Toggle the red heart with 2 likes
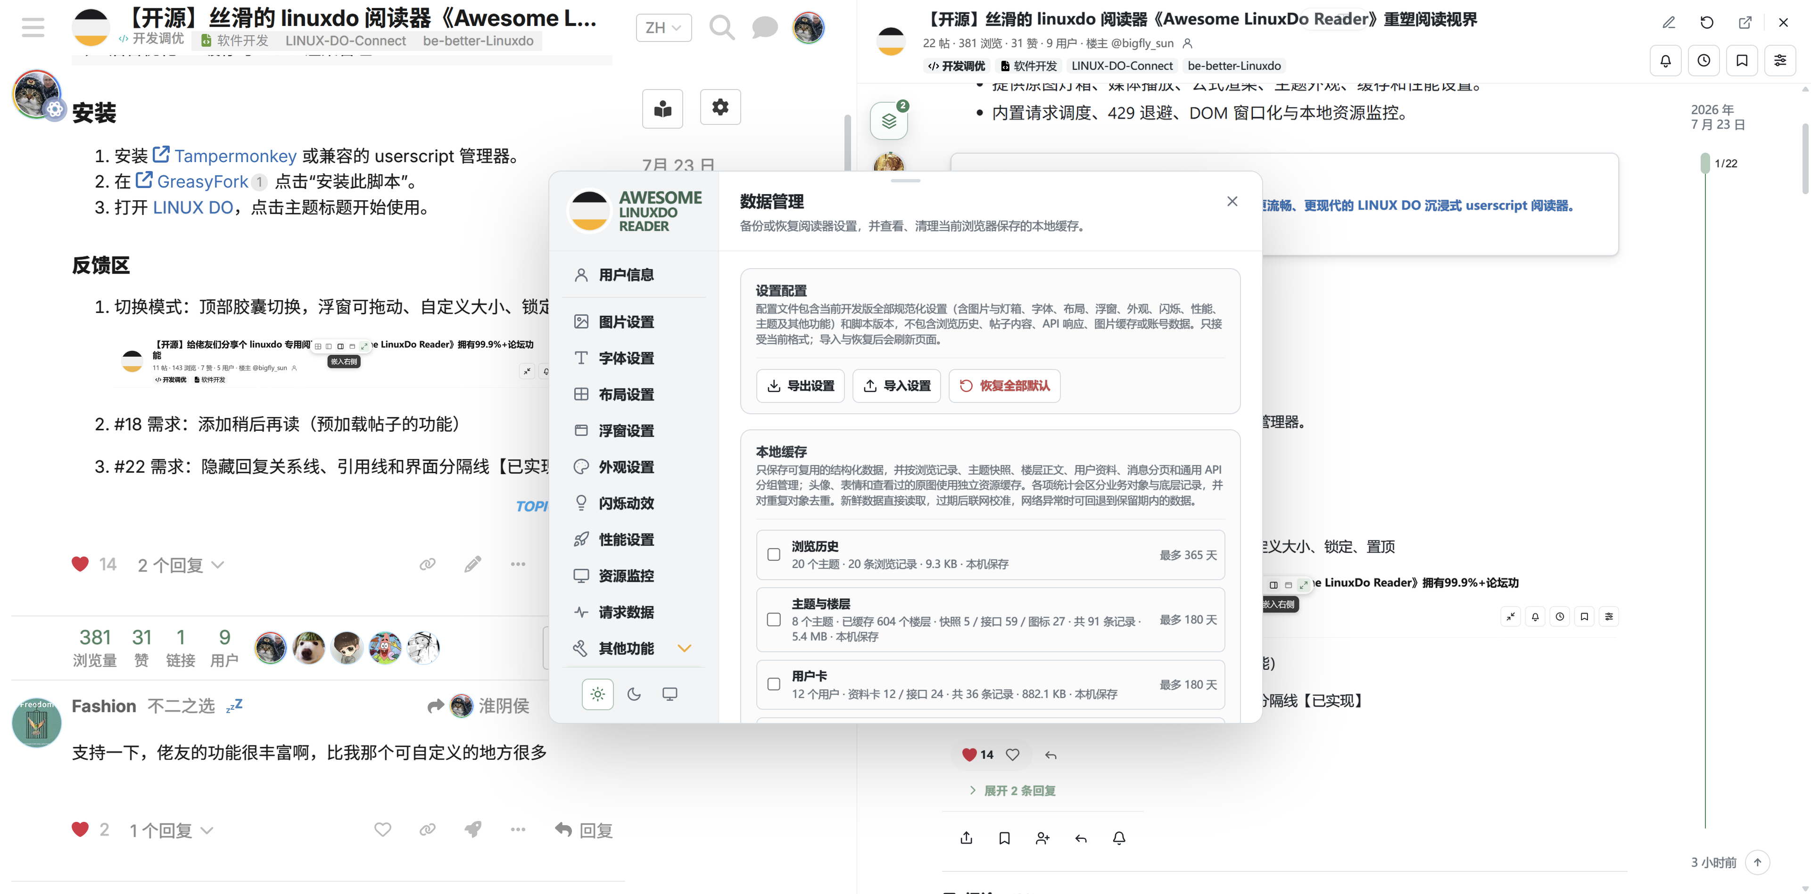This screenshot has height=894, width=1811. click(x=80, y=829)
